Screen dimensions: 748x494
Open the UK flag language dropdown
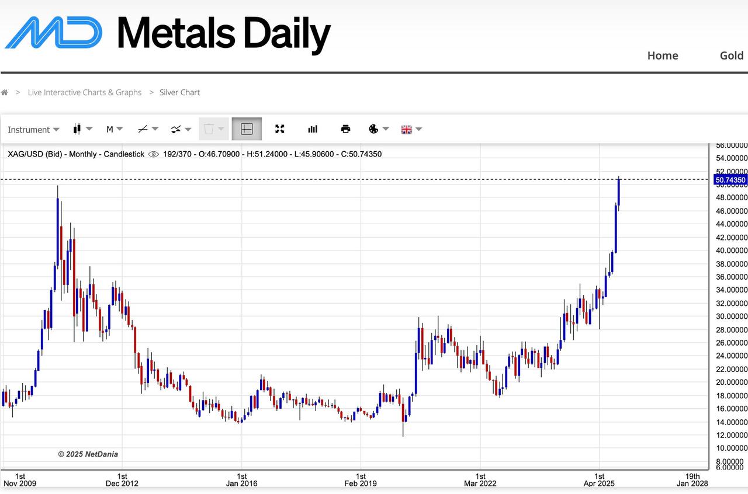point(411,129)
